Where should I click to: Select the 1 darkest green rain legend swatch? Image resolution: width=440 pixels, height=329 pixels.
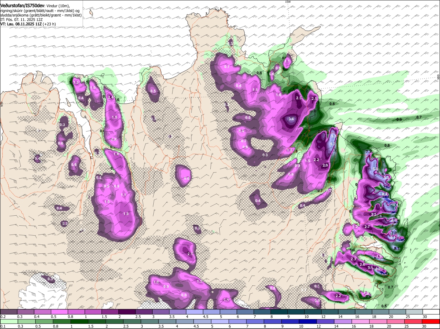tap(79, 321)
